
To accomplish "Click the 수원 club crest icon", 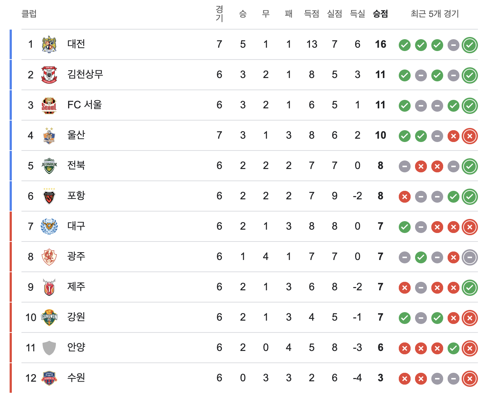I will point(49,378).
